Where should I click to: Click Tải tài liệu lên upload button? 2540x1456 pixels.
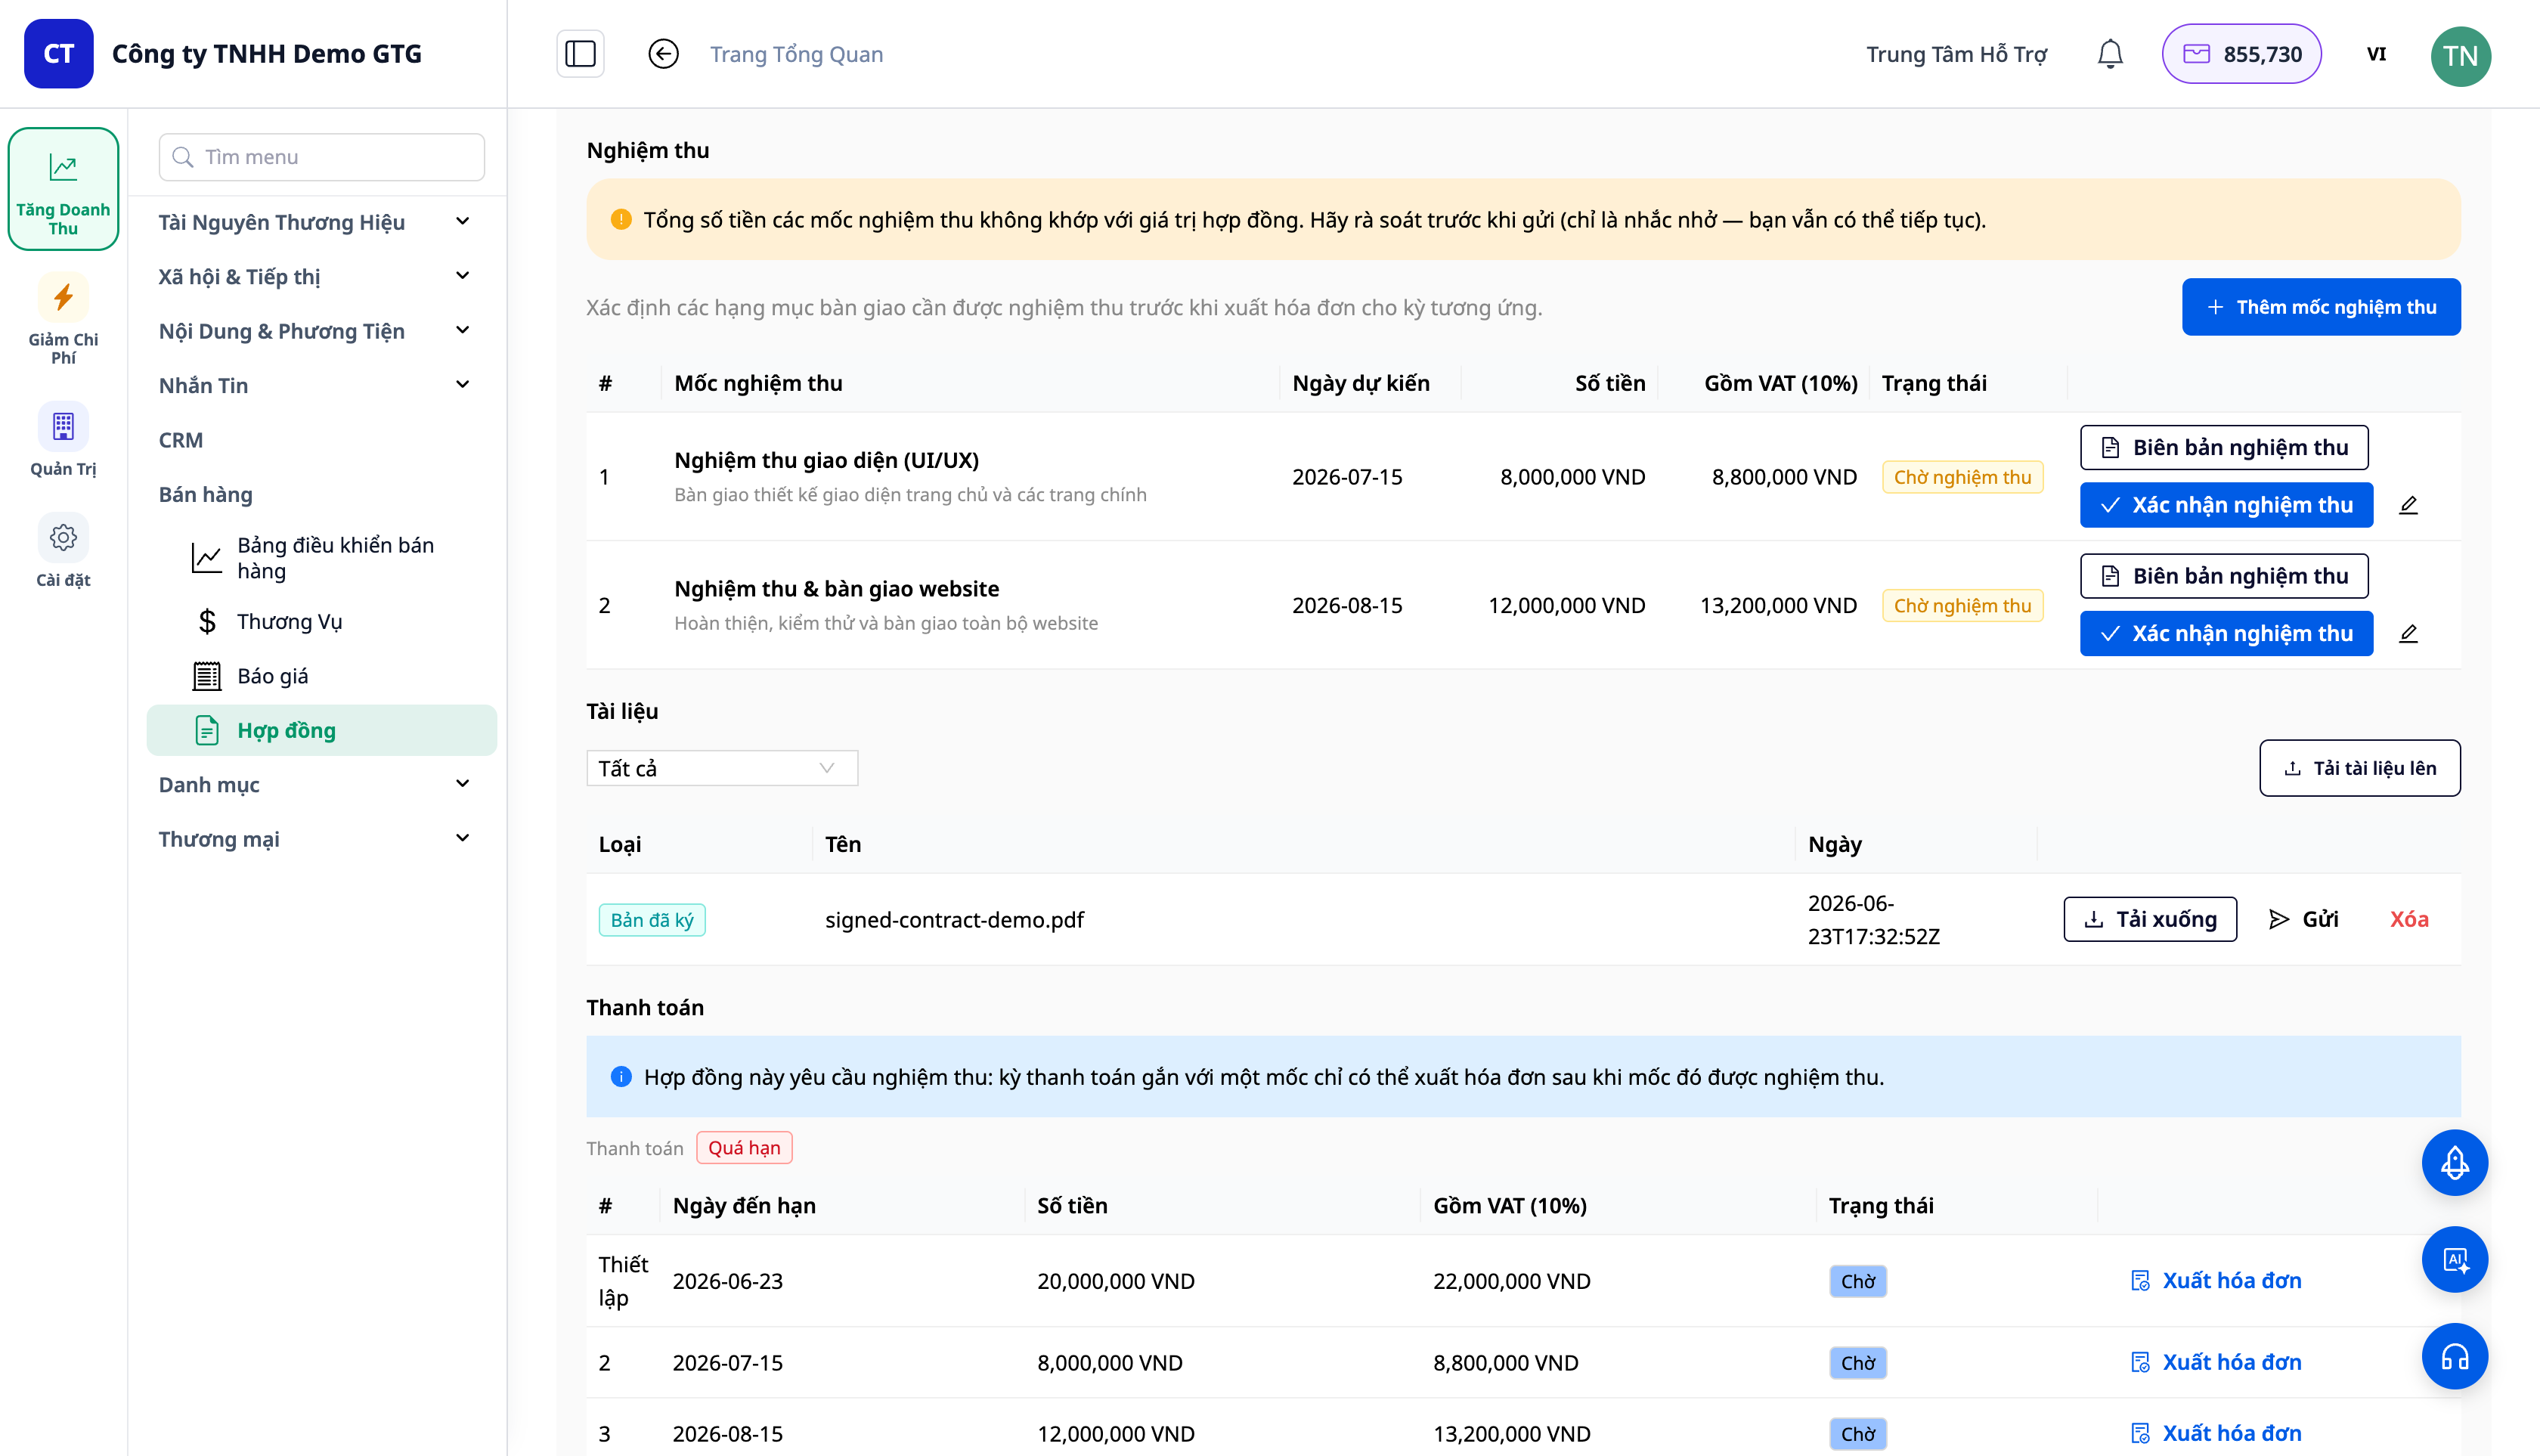2360,768
